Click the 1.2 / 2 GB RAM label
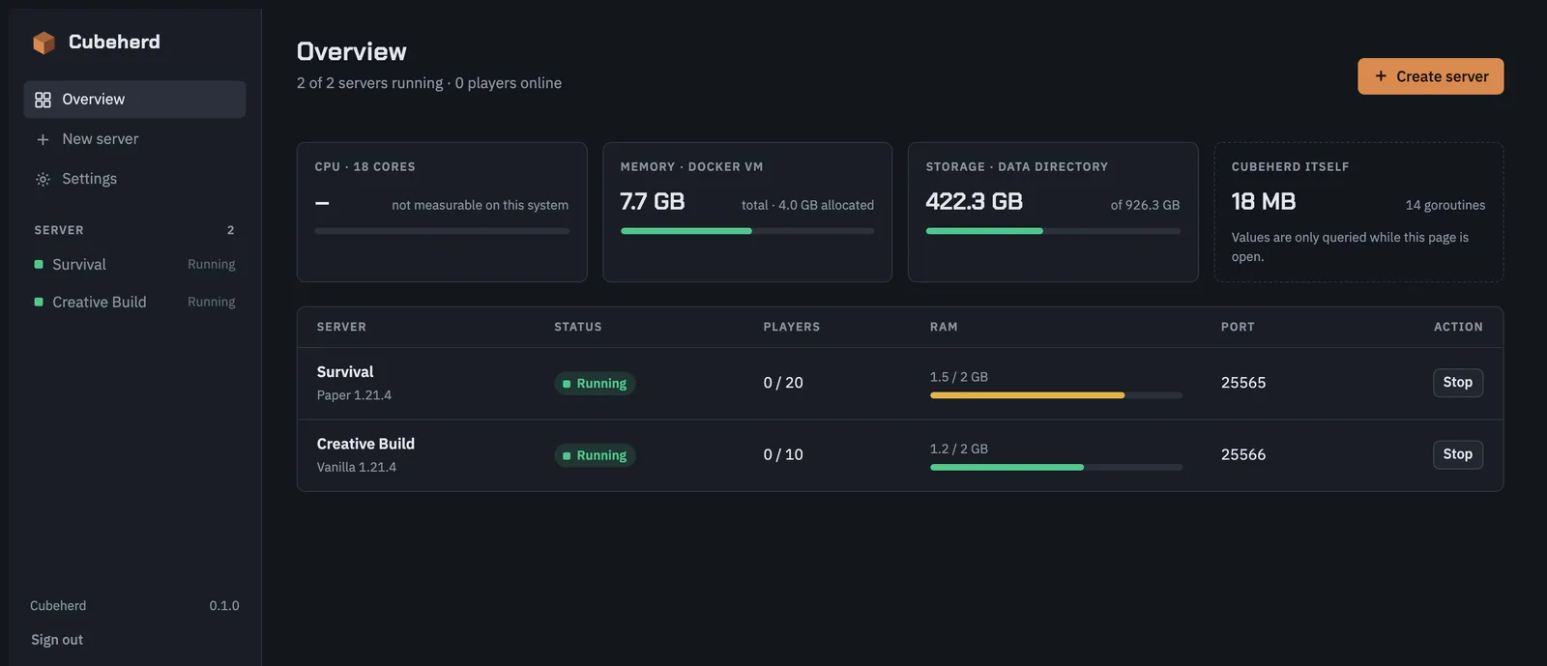 click(959, 449)
